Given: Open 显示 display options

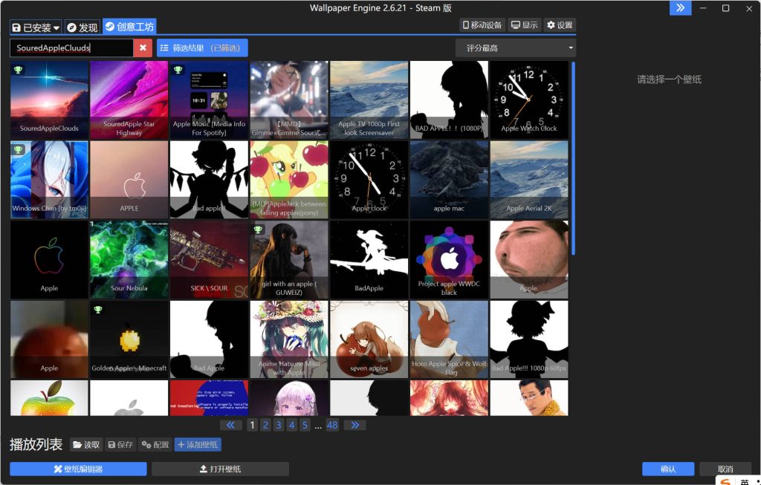Looking at the screenshot, I should click(x=525, y=25).
